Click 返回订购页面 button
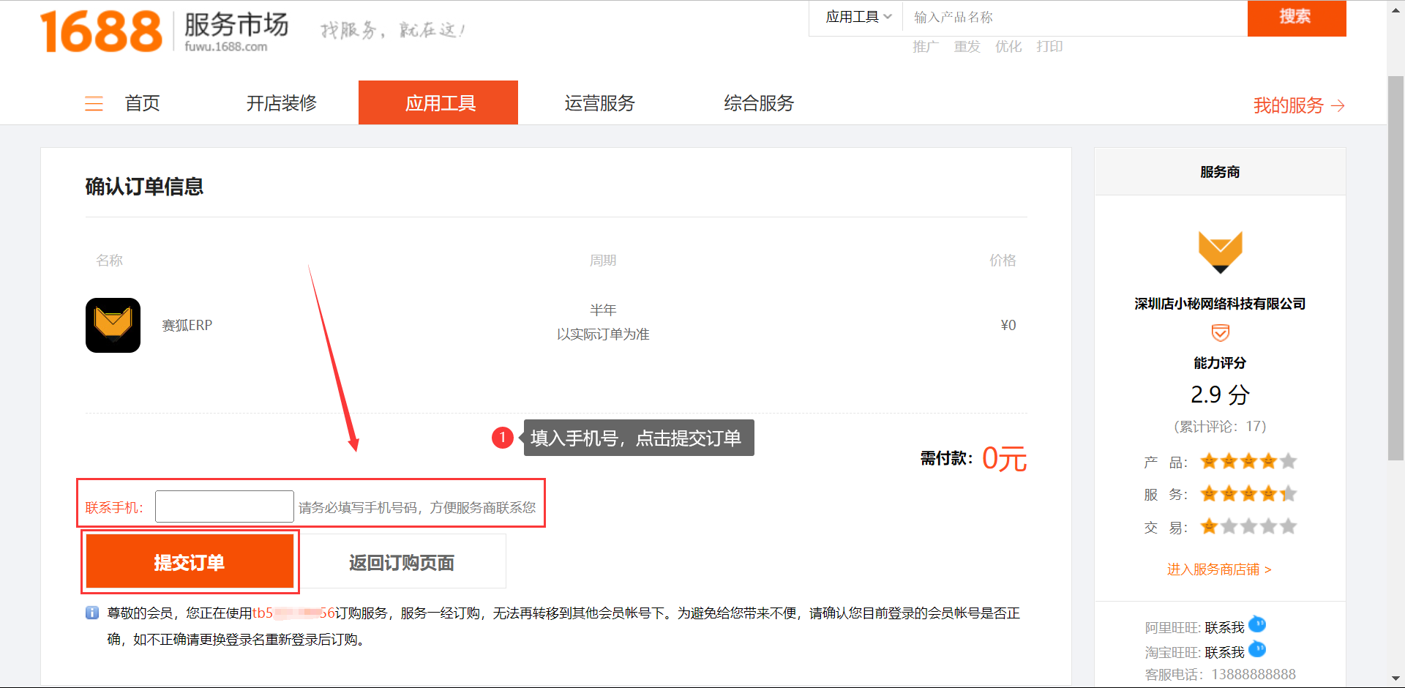This screenshot has width=1405, height=688. coord(402,561)
